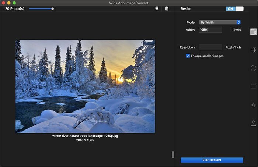Click into the Width field showing 1080
This screenshot has height=167, width=258.
(x=210, y=30)
